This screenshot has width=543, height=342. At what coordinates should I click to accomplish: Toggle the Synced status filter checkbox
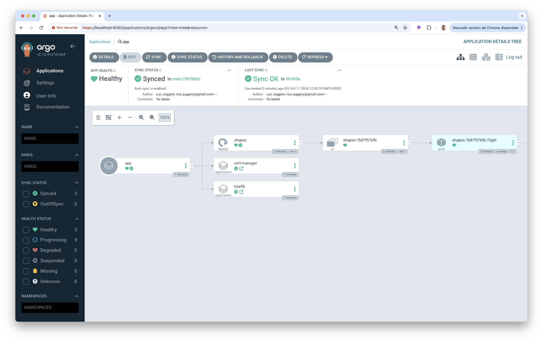click(x=25, y=193)
